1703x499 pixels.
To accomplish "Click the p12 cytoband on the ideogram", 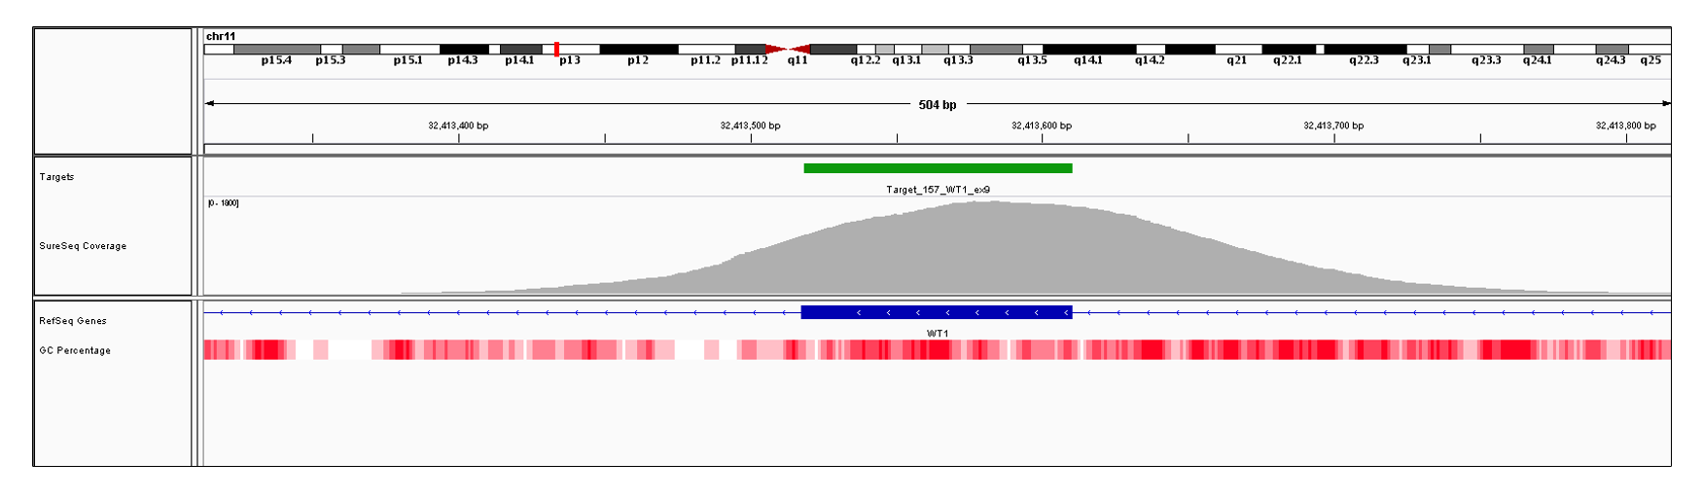I will point(638,49).
